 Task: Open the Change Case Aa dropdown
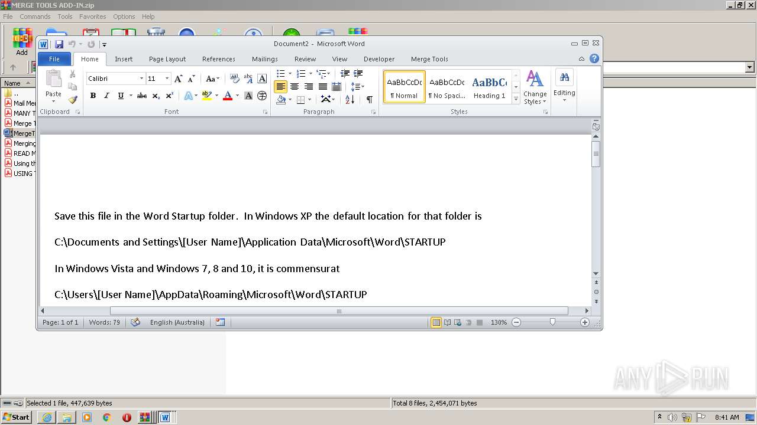[x=212, y=79]
